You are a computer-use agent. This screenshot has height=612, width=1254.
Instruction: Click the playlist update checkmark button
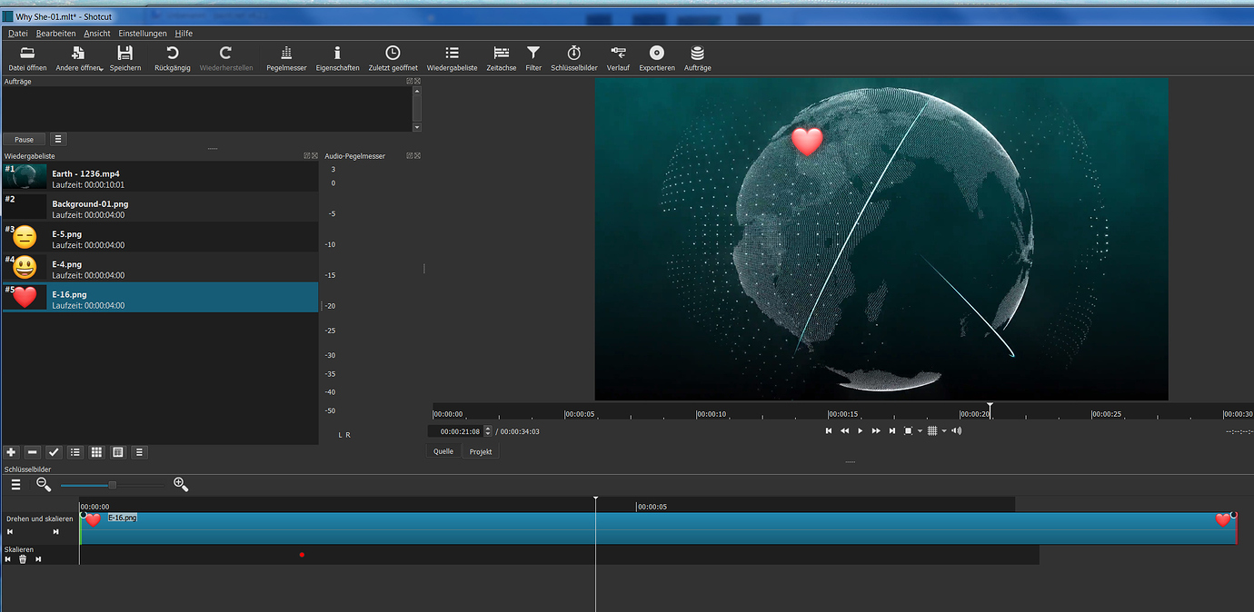pos(54,452)
